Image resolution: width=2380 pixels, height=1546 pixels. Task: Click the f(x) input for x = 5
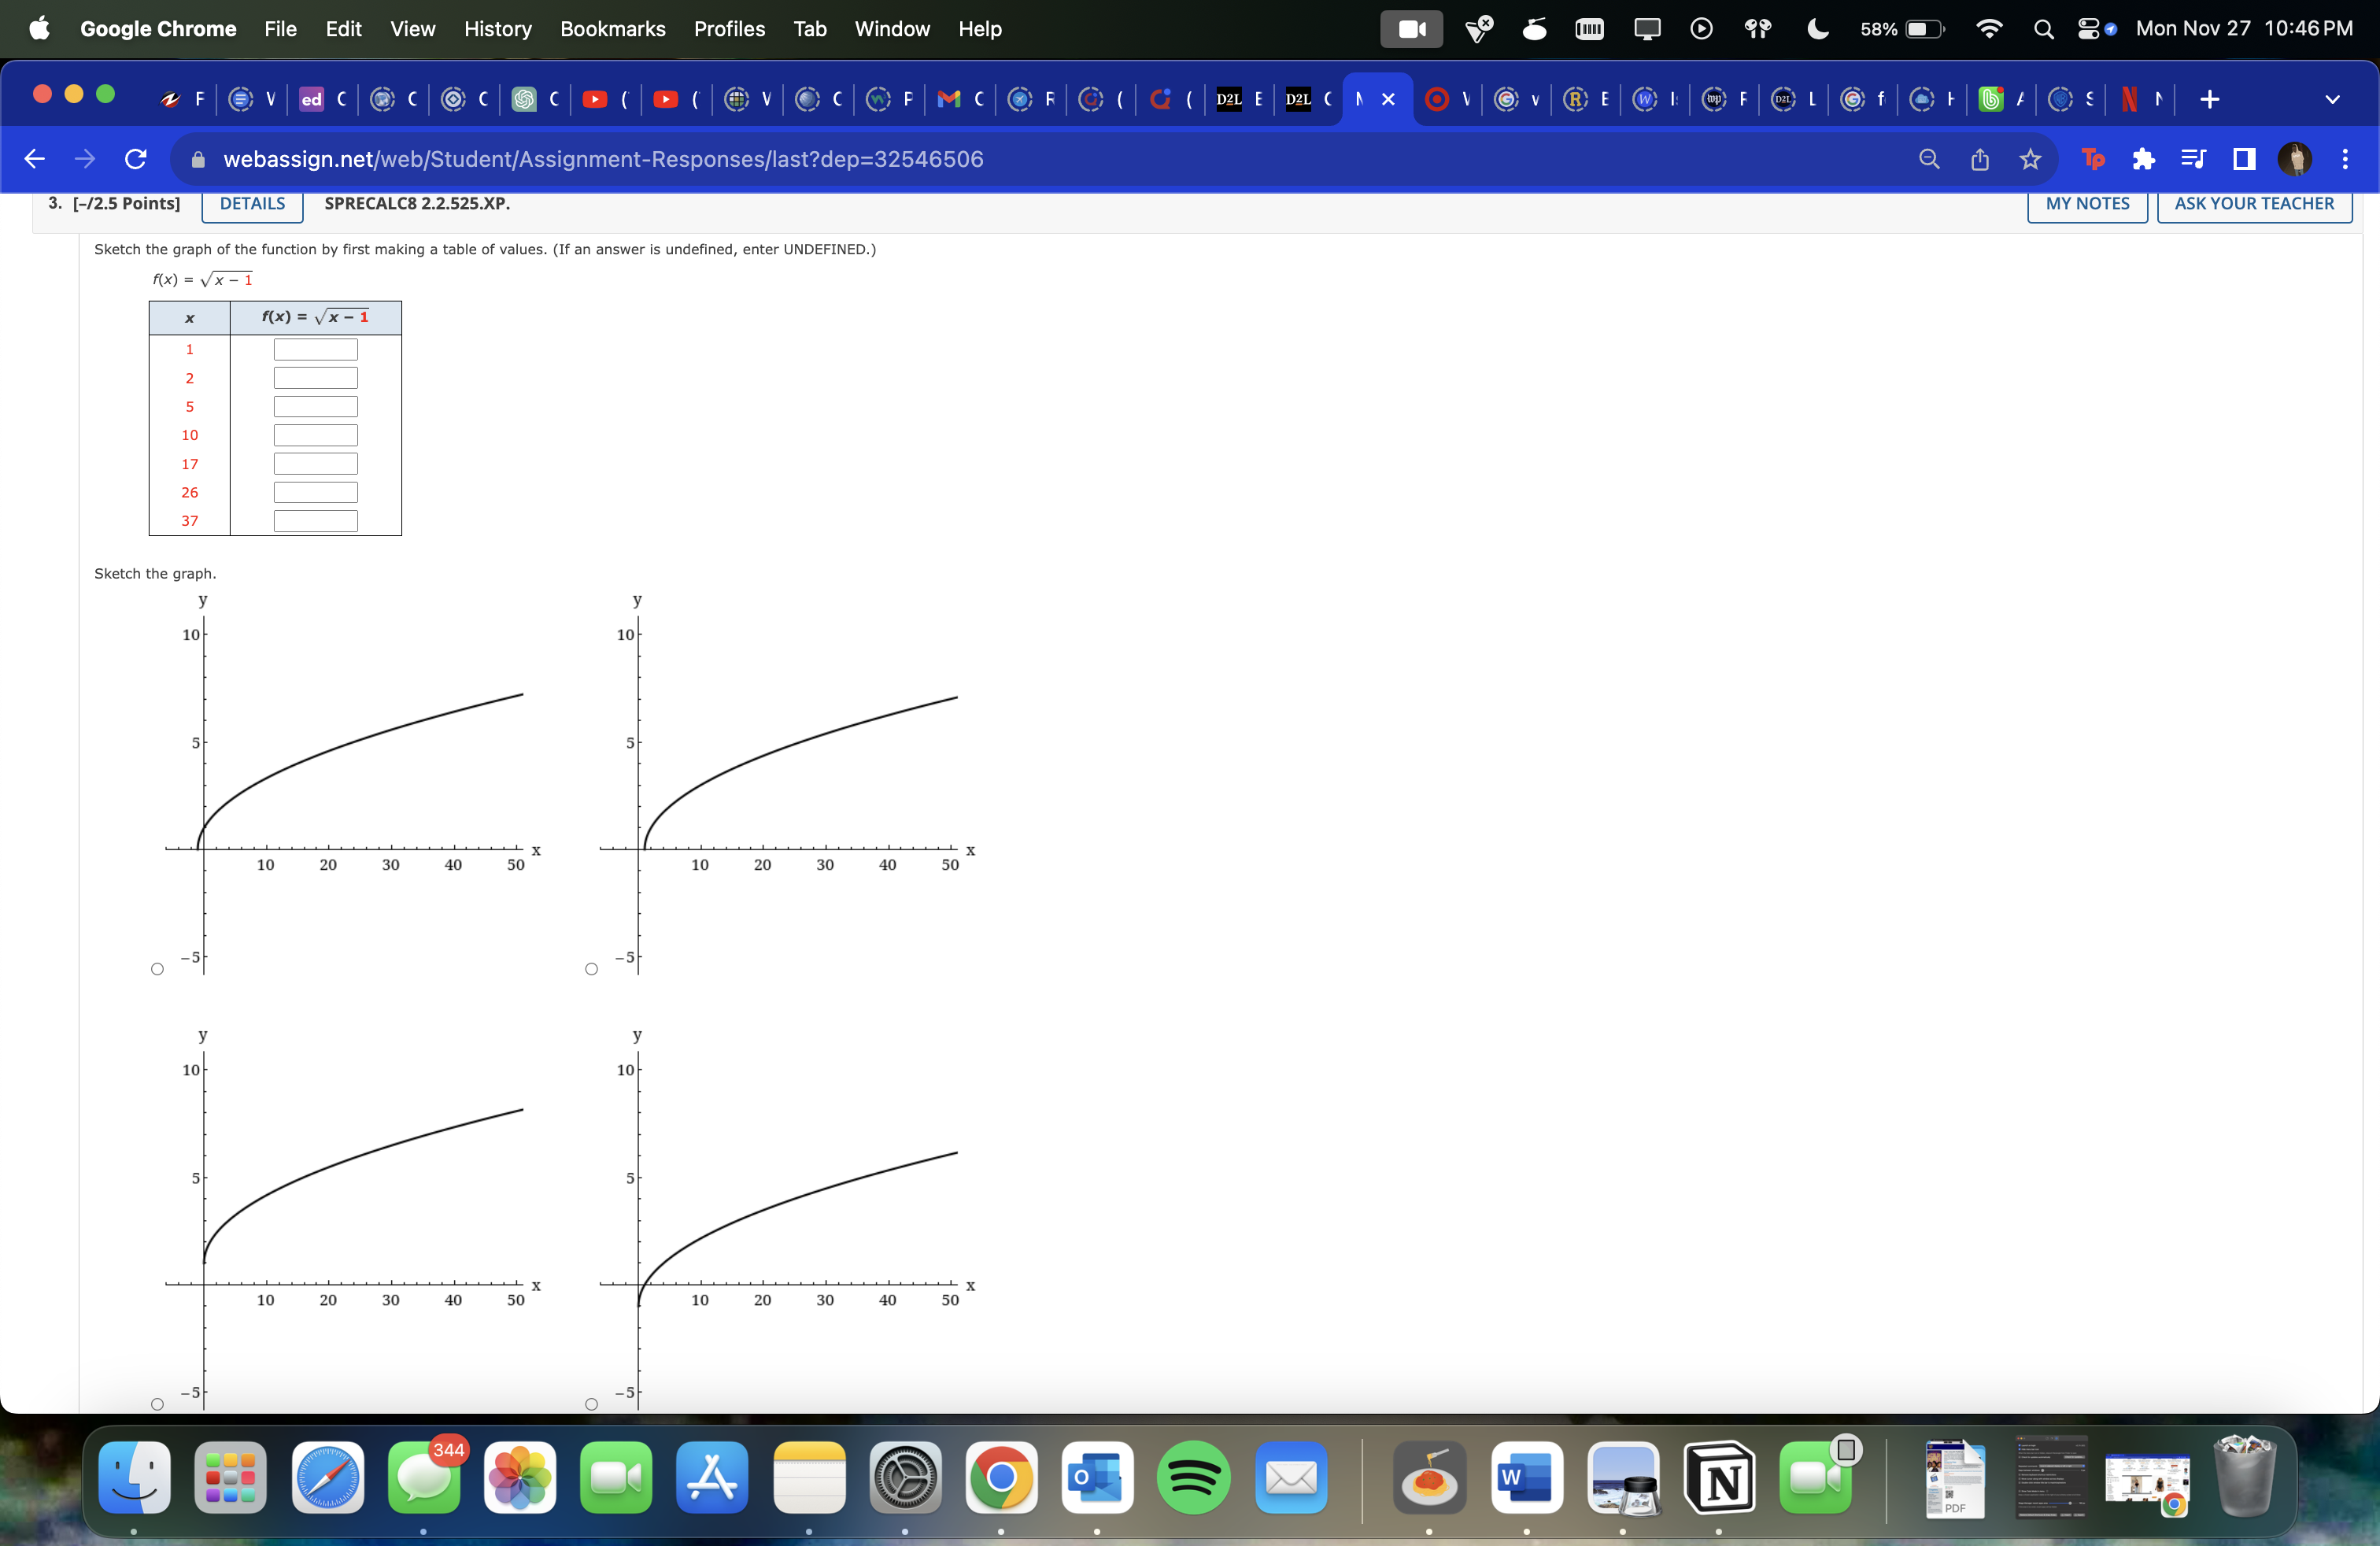tap(315, 407)
